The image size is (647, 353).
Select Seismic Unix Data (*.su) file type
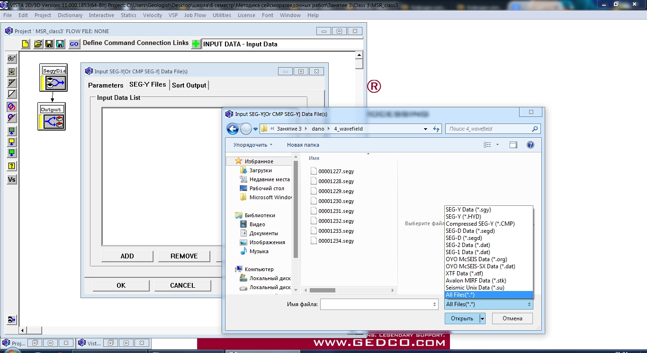(489, 288)
